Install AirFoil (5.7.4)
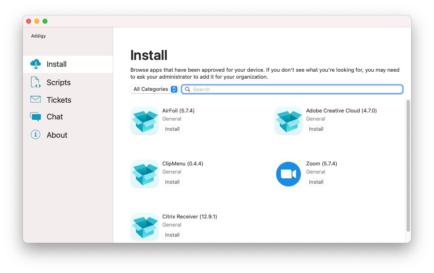This screenshot has width=434, height=273. pos(172,129)
